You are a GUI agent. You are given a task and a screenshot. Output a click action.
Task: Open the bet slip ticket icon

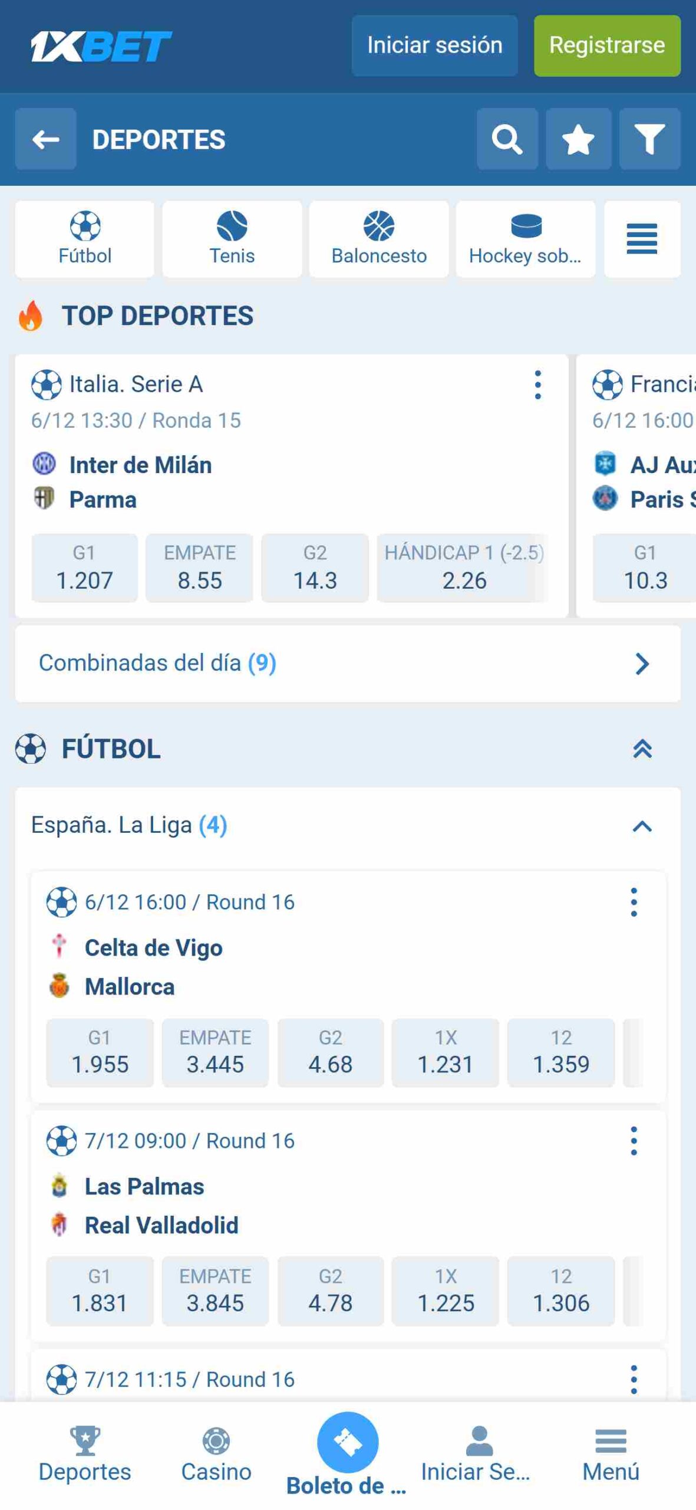tap(347, 1441)
